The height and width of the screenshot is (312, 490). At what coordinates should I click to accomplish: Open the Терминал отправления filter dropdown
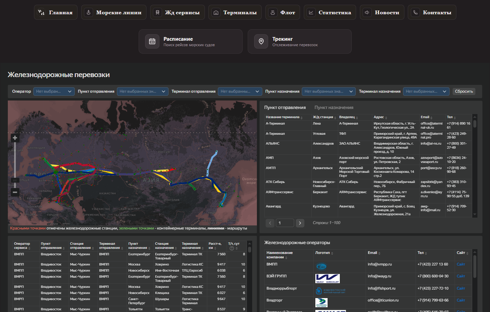[240, 91]
